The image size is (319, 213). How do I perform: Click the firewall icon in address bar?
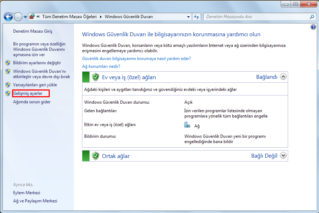(x=32, y=16)
